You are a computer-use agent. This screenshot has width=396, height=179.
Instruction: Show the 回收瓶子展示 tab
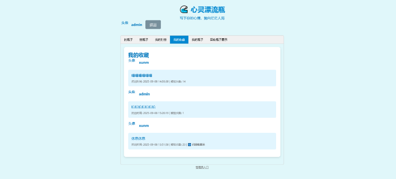pos(219,40)
